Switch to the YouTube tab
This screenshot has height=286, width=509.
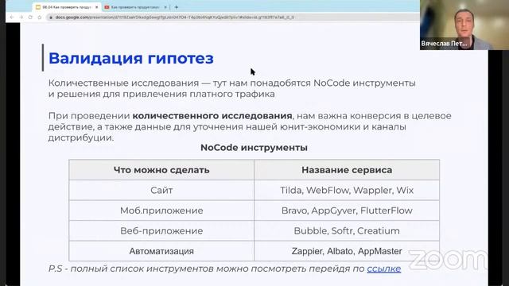[x=136, y=7]
